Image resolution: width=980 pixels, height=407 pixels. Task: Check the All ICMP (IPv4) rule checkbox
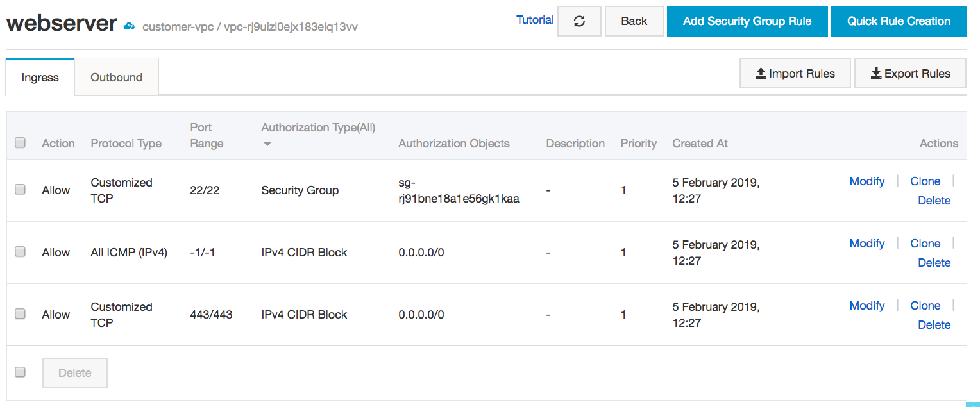[x=20, y=252]
